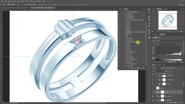Delete adjustment layer via Properties trash icon

[181, 62]
